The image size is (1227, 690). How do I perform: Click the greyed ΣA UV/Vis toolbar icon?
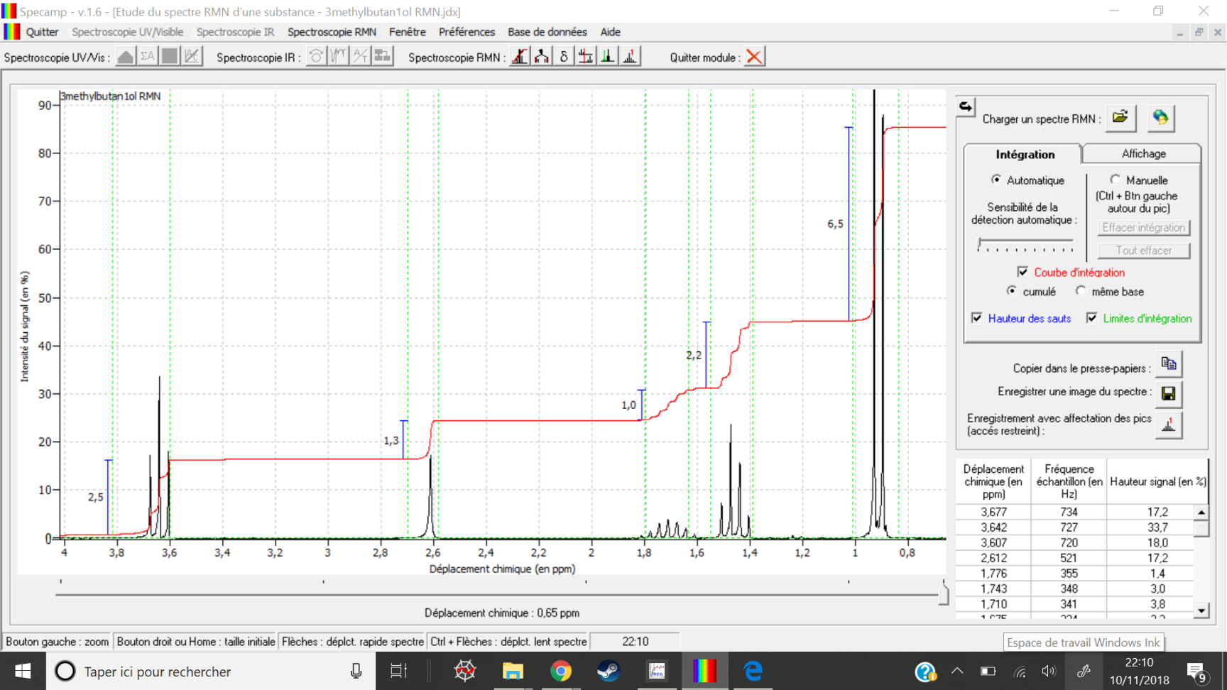point(148,57)
